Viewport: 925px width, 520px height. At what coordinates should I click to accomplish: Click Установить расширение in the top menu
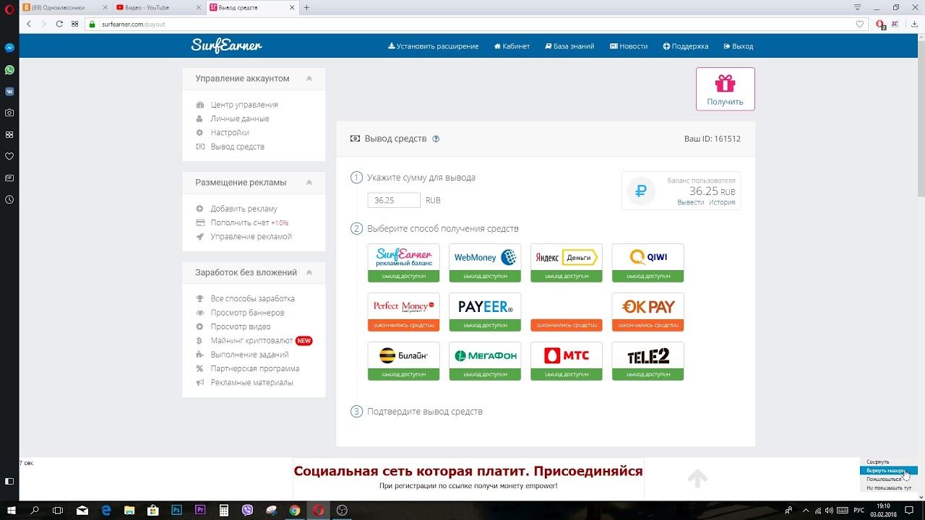(x=434, y=46)
